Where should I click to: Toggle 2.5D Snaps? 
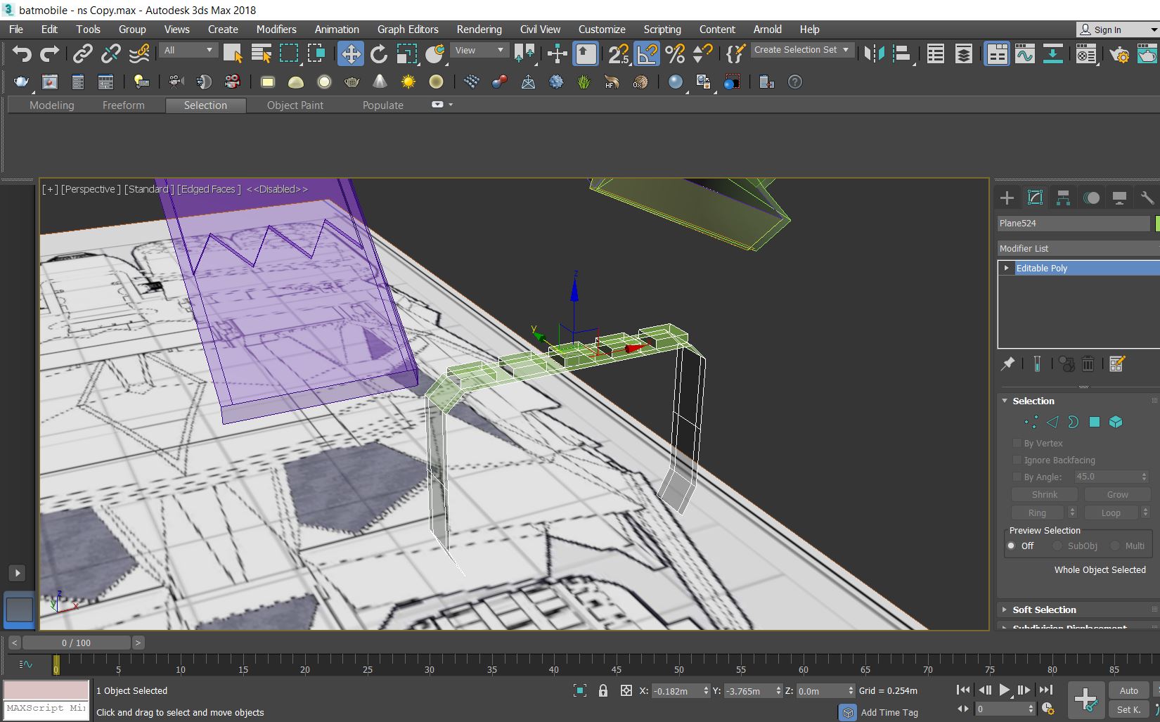click(619, 53)
